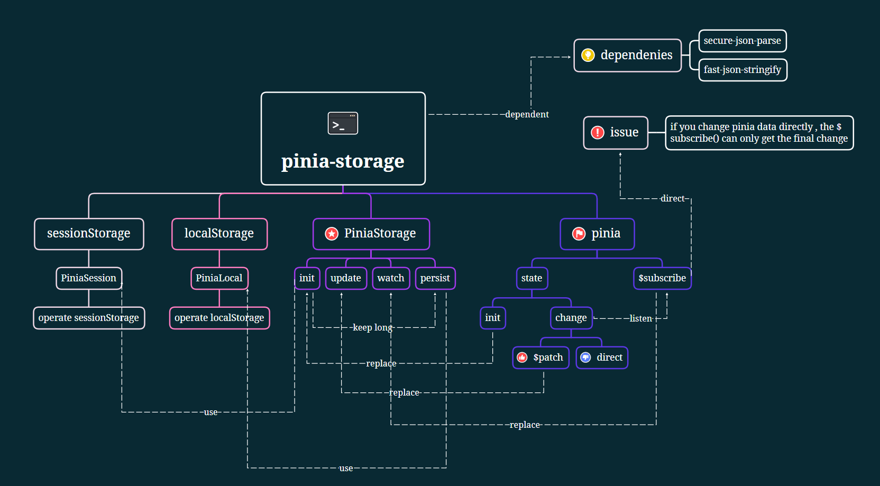The image size is (880, 486).
Task: Click the 'replace' label leading to $subscribe
Action: point(525,425)
